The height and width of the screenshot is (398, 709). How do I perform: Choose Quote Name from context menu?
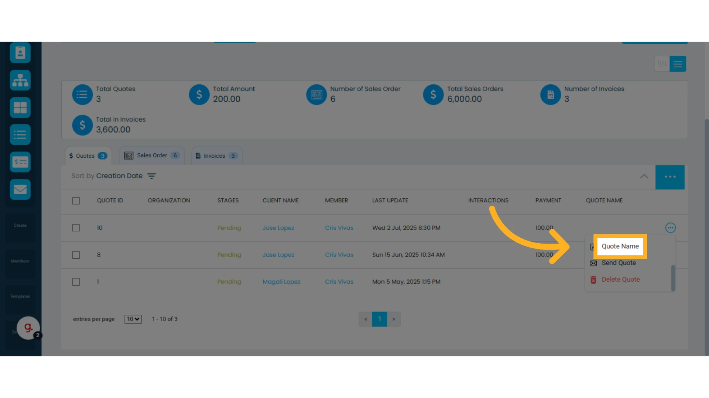pos(620,246)
